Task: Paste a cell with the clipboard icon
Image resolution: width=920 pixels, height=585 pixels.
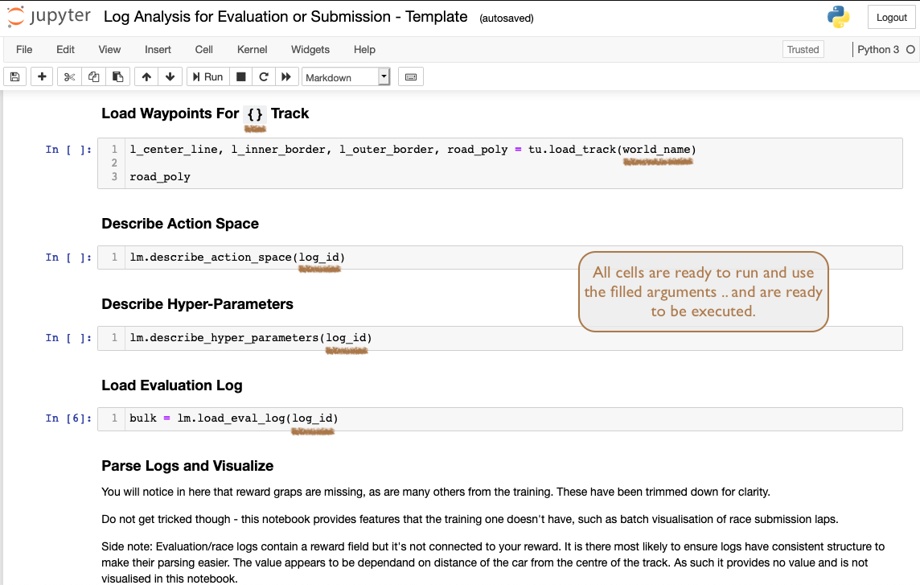Action: point(117,76)
